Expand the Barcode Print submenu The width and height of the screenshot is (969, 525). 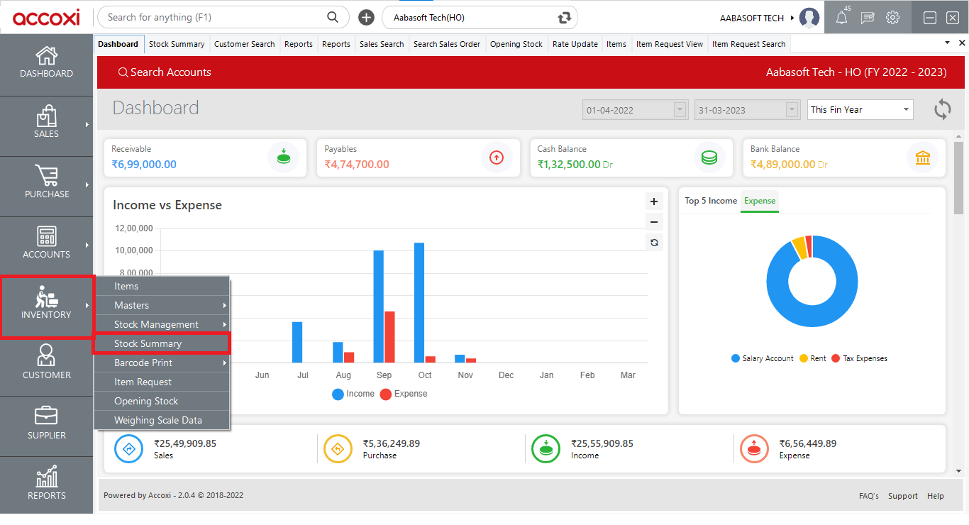[162, 363]
